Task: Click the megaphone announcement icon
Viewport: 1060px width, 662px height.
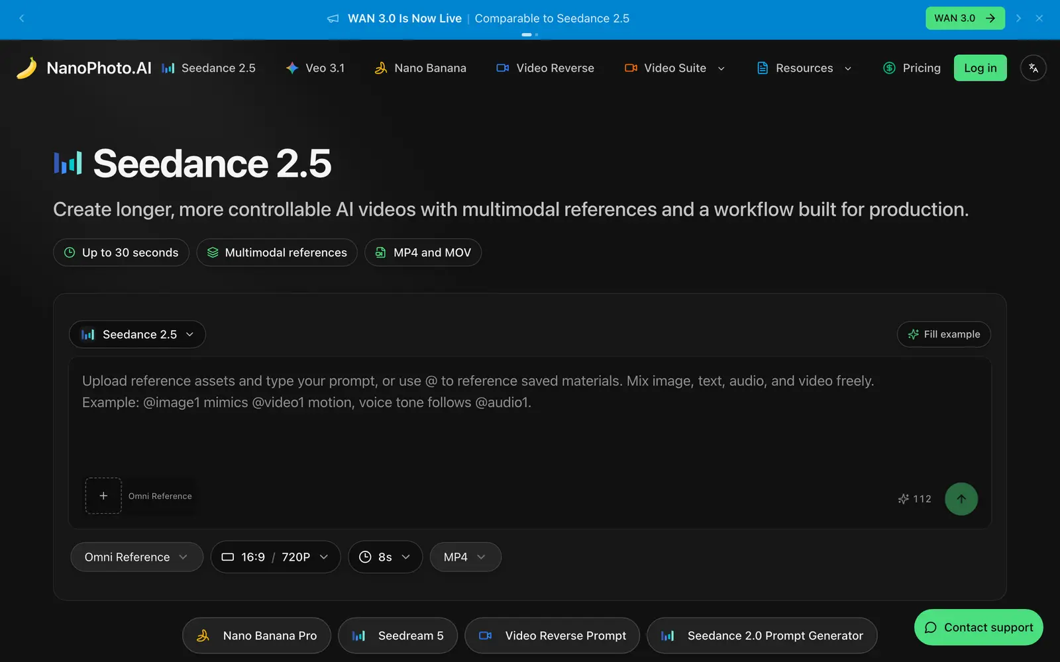Action: pyautogui.click(x=333, y=19)
